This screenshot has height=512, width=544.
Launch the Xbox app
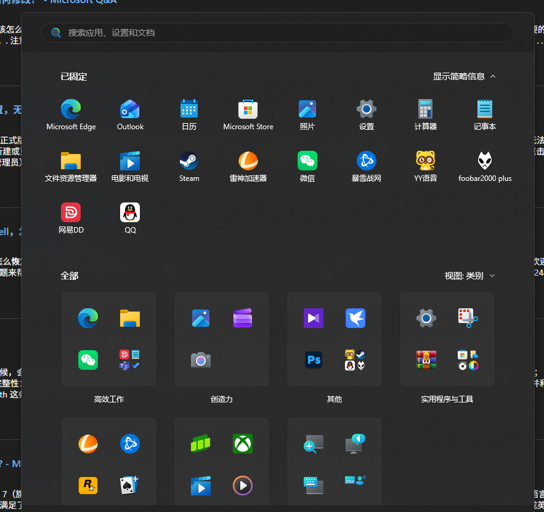pyautogui.click(x=243, y=444)
